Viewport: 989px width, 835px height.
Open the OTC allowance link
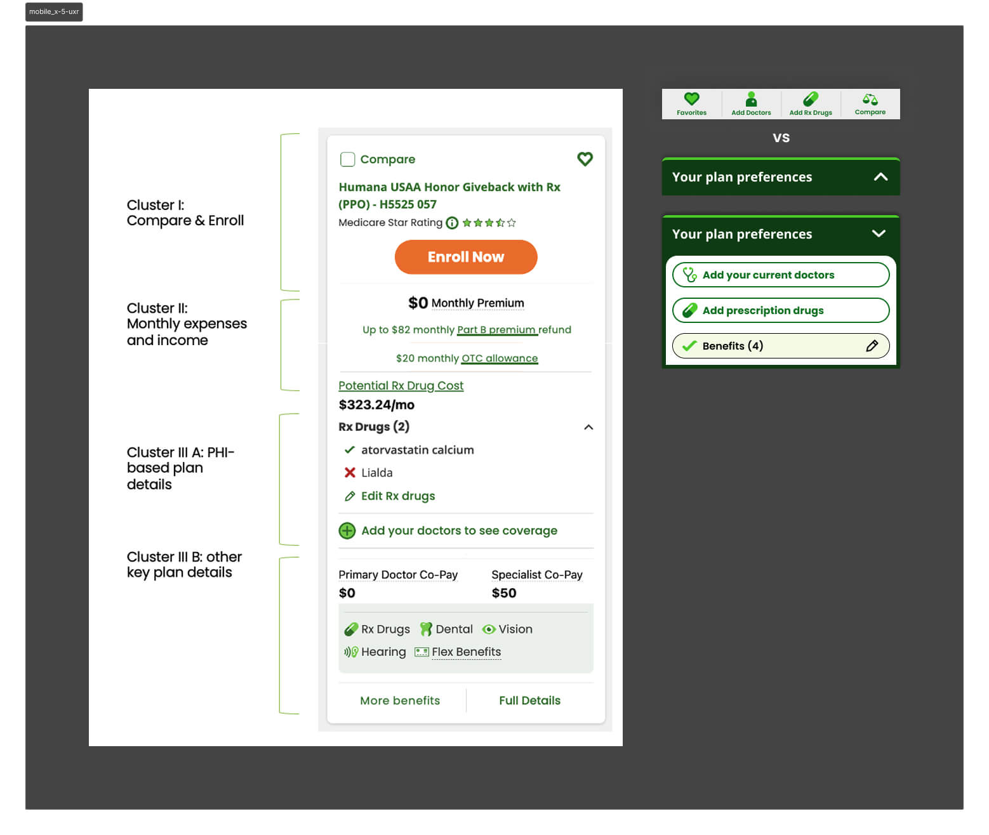click(500, 358)
